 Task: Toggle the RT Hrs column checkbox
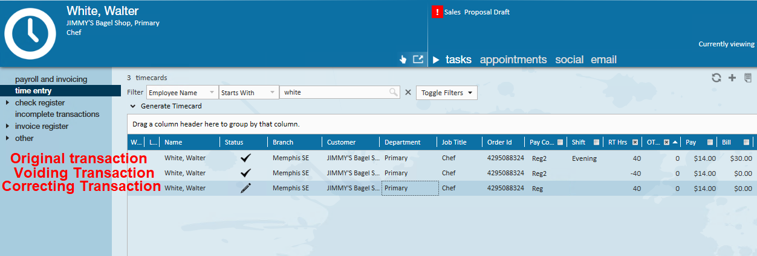635,142
